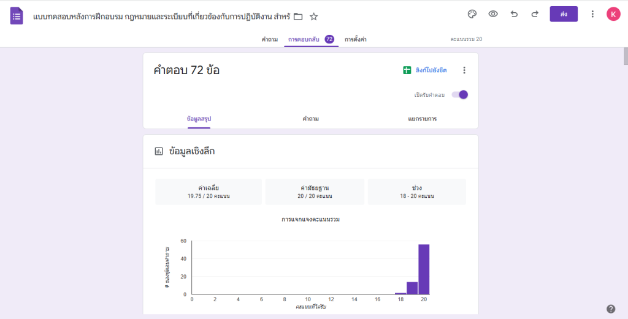Star this form

(x=314, y=17)
